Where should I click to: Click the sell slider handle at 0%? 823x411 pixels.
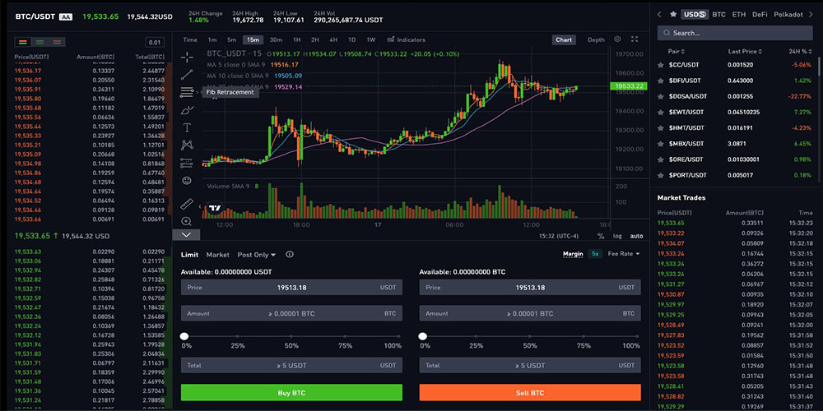422,336
